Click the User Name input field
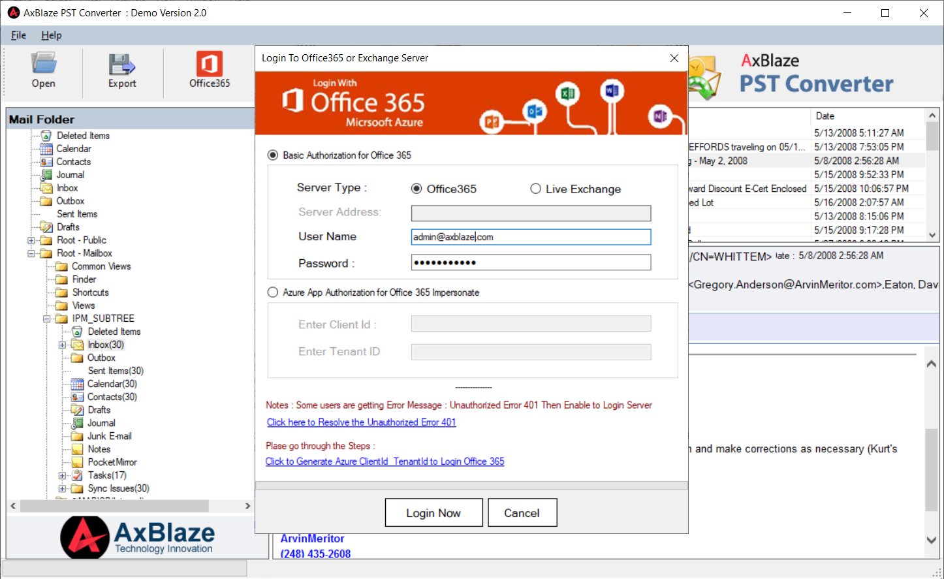Image resolution: width=944 pixels, height=579 pixels. coord(531,237)
